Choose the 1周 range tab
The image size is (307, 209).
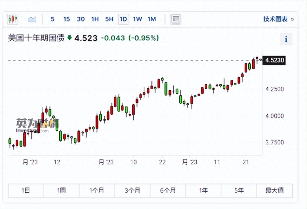tap(61, 190)
